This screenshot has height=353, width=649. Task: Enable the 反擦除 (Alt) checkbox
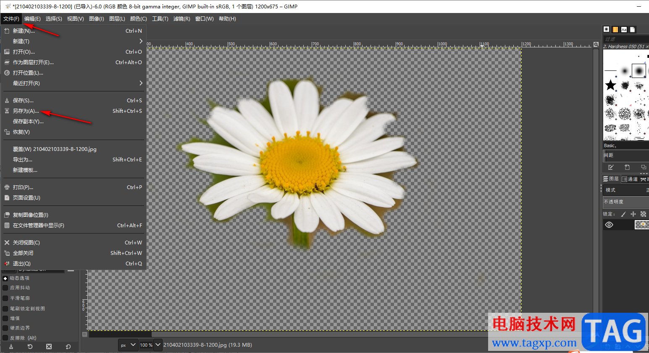pyautogui.click(x=5, y=337)
